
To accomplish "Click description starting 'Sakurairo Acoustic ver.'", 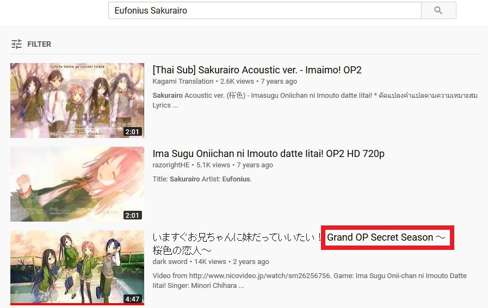I will pos(315,100).
